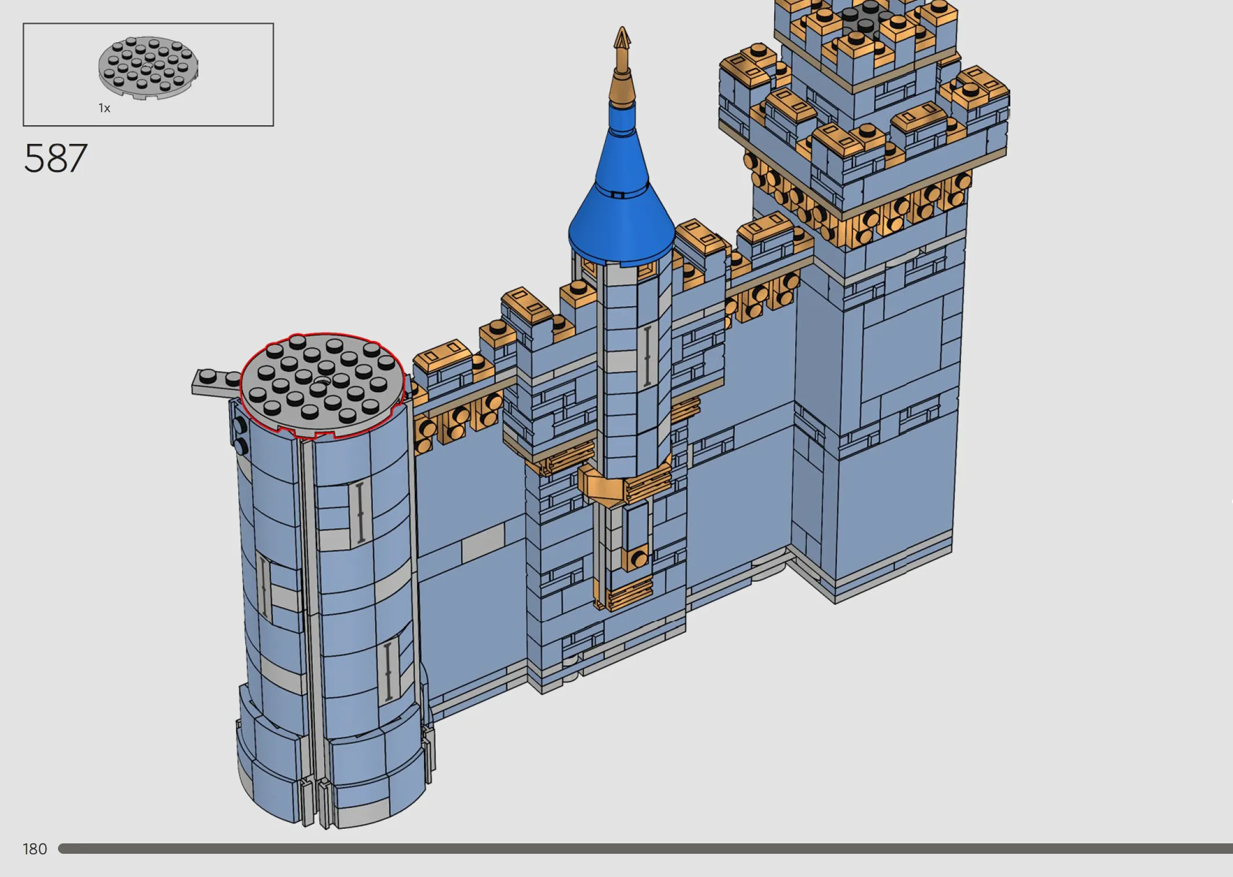Screen dimensions: 1233x877
Task: Click the round gray plate in parts box
Action: coord(148,68)
